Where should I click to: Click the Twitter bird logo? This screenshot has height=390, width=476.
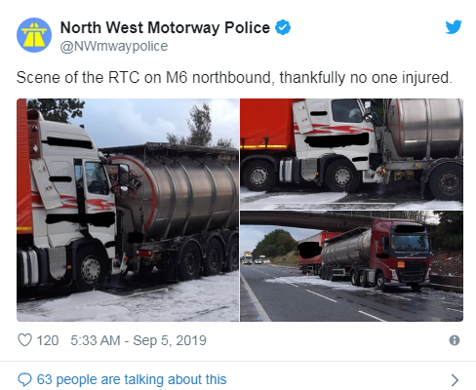pyautogui.click(x=454, y=27)
